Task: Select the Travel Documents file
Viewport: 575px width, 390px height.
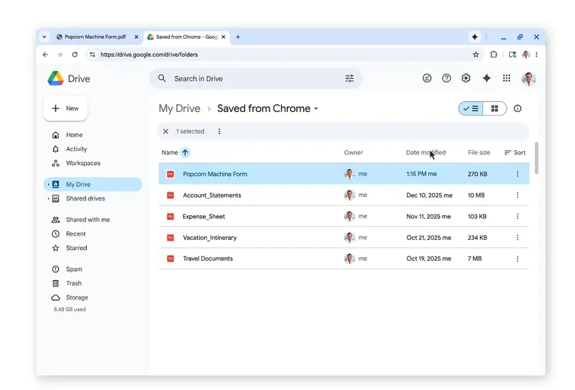Action: click(x=344, y=259)
